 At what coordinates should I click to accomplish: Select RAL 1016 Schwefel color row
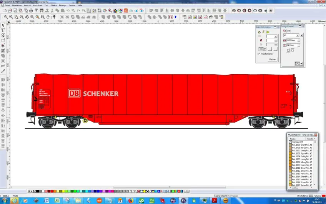301,182
